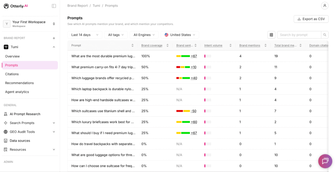This screenshot has width=336, height=172.
Task: Click the Resources document icon
Action: pyautogui.click(x=6, y=149)
